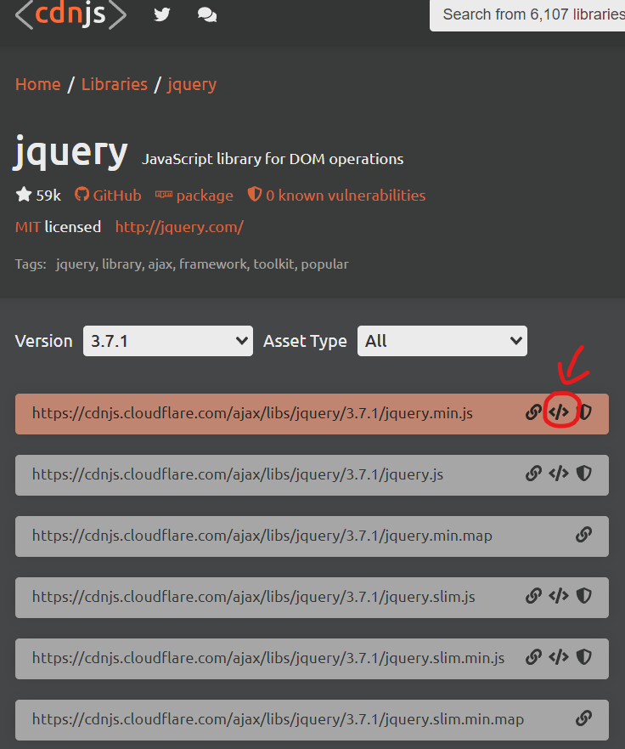Click the jquery.slim.min.js URL text
The height and width of the screenshot is (749, 625).
tap(268, 658)
